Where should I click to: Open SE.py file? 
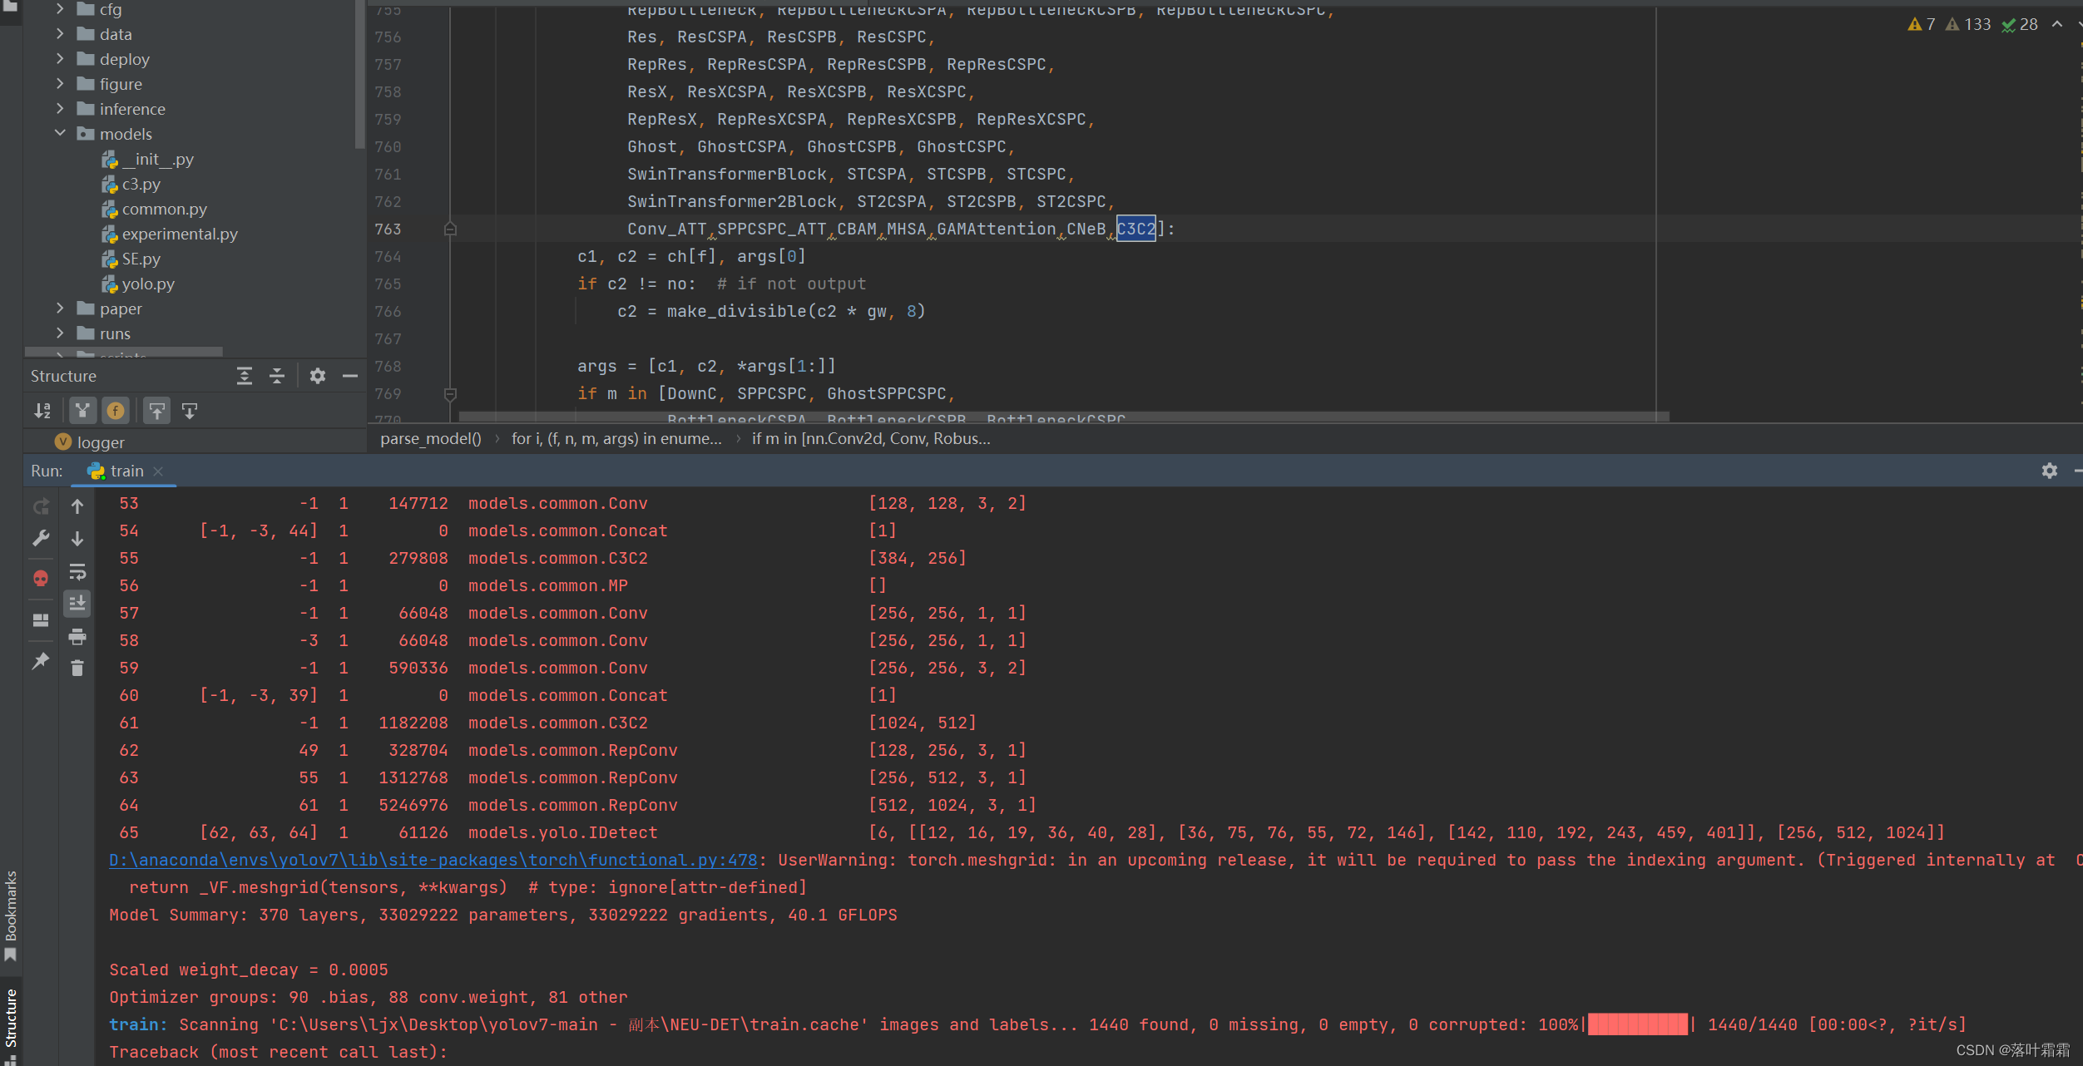click(x=131, y=259)
